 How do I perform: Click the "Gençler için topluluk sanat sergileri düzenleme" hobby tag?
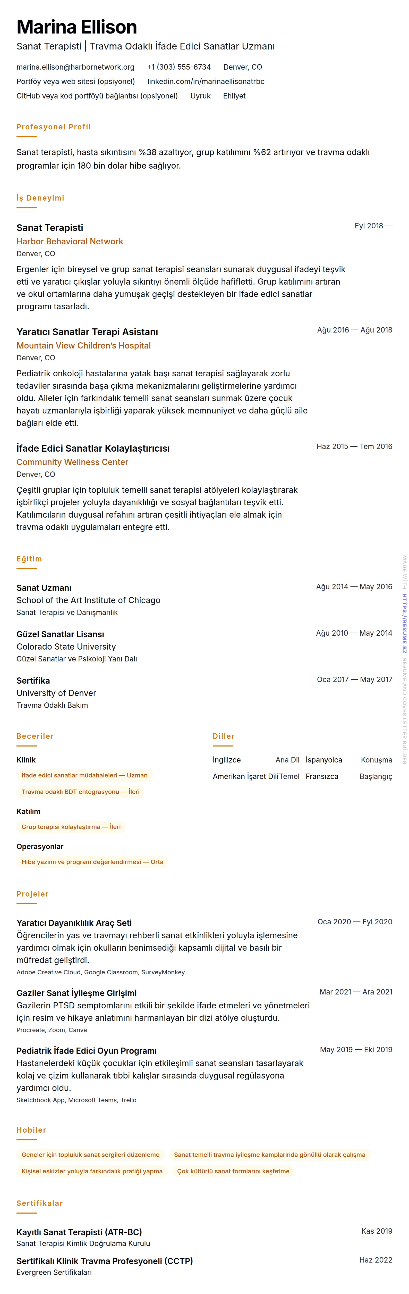90,1155
